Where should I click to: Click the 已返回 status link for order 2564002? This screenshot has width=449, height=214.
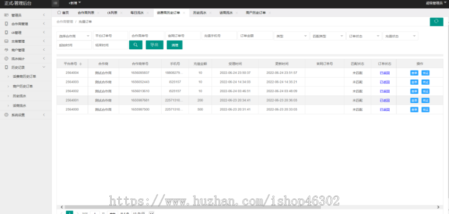385,91
